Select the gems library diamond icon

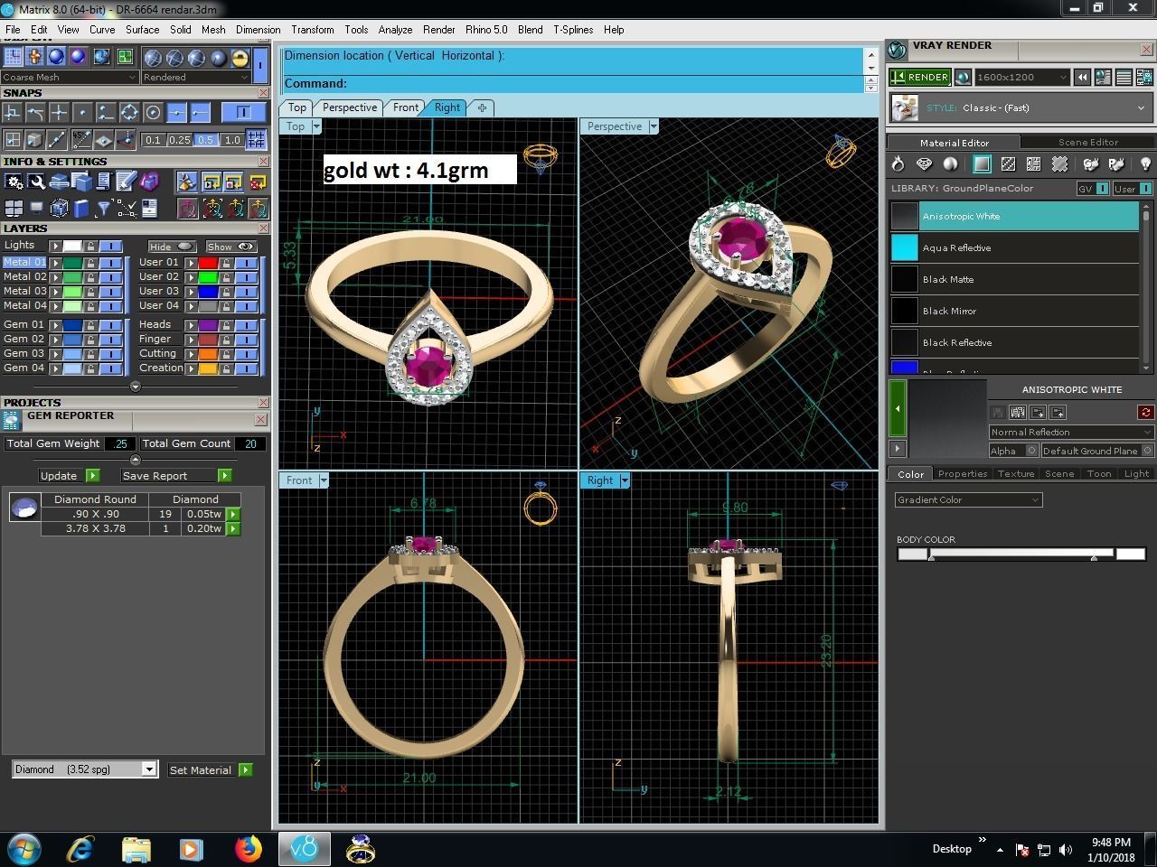pyautogui.click(x=924, y=164)
